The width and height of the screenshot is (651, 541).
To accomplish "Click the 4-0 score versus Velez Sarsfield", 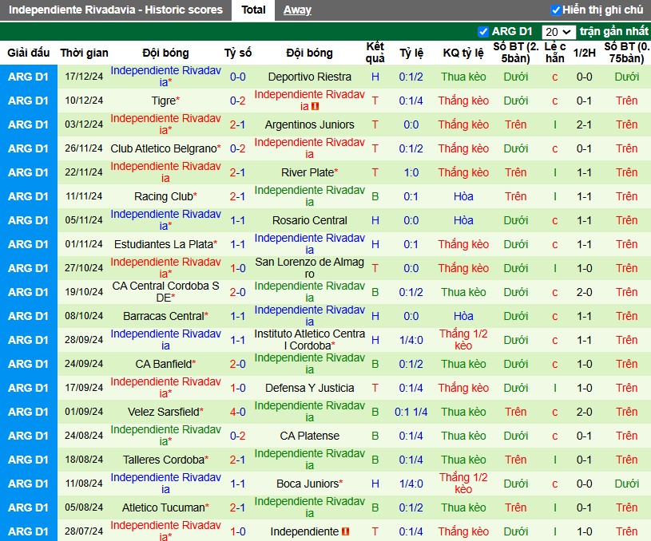I will (237, 412).
